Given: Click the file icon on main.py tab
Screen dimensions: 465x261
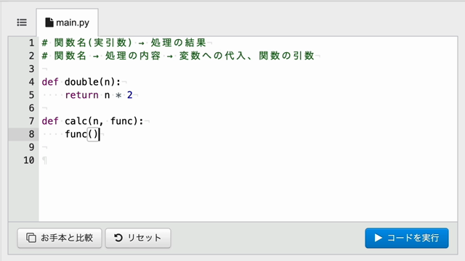Looking at the screenshot, I should pos(49,22).
